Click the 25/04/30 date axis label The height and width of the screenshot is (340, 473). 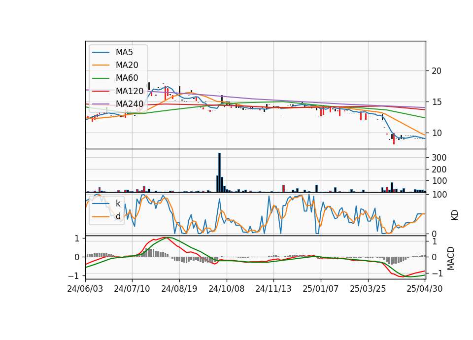424,289
